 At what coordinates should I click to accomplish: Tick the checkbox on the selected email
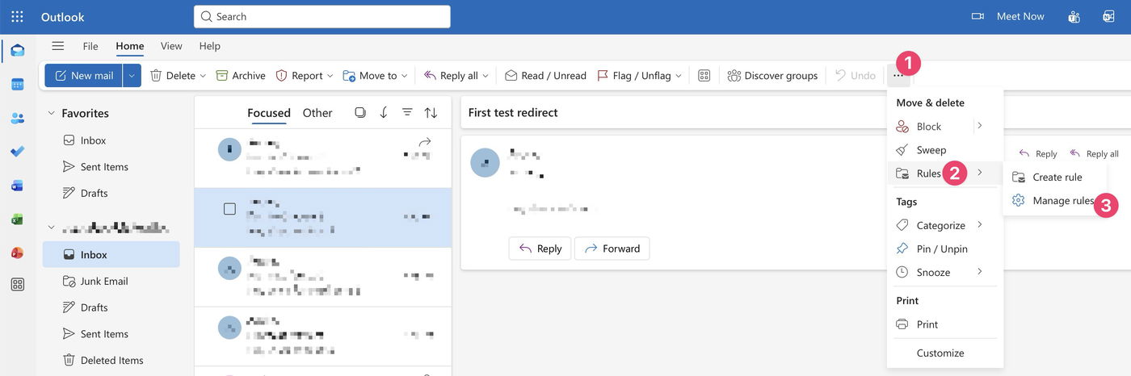click(229, 209)
